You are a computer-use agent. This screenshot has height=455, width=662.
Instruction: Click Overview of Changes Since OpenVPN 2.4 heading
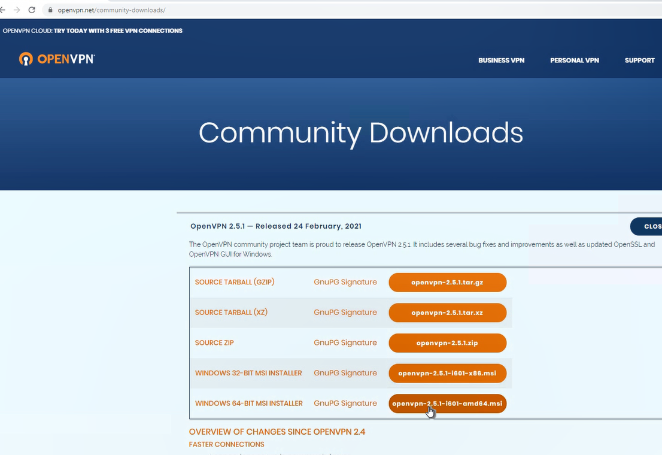[277, 432]
